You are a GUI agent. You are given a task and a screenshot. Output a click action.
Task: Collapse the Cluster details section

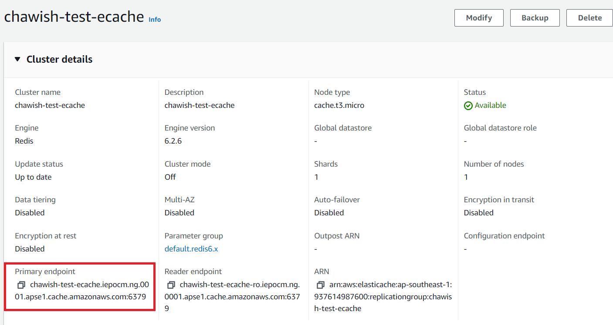[x=17, y=59]
